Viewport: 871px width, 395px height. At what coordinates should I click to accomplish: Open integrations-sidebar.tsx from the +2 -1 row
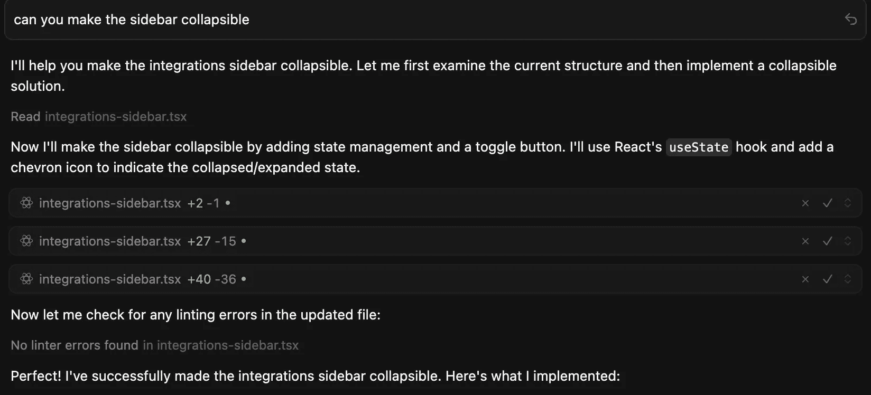[x=110, y=203]
